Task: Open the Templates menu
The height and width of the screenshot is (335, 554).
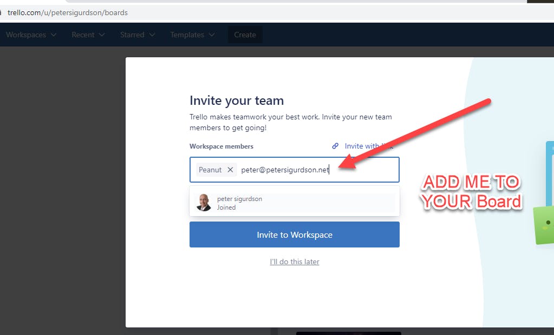Action: [x=192, y=35]
